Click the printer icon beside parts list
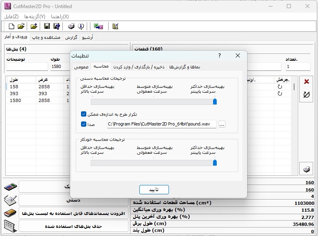The width and height of the screenshot is (318, 236). coord(307,169)
